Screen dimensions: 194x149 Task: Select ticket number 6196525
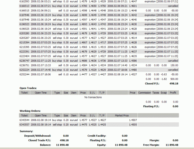[25, 29]
